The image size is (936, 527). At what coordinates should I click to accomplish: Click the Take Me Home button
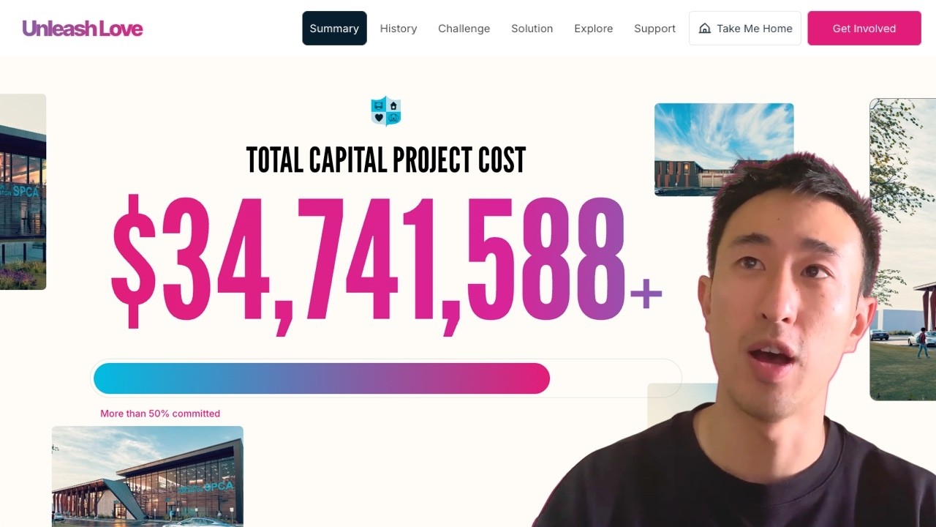click(x=745, y=29)
